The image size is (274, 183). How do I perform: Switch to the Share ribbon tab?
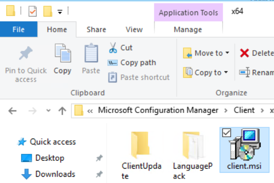tap(96, 30)
